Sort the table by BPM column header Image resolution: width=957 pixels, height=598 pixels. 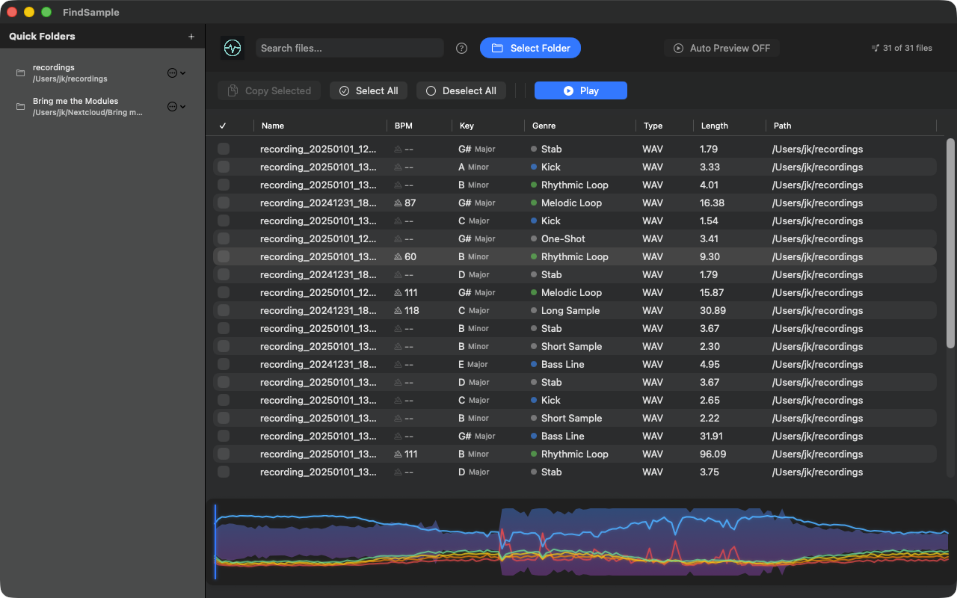click(404, 126)
